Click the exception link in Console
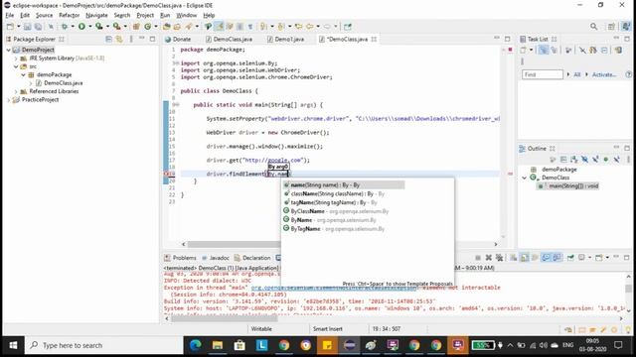The width and height of the screenshot is (636, 357). coord(334,288)
